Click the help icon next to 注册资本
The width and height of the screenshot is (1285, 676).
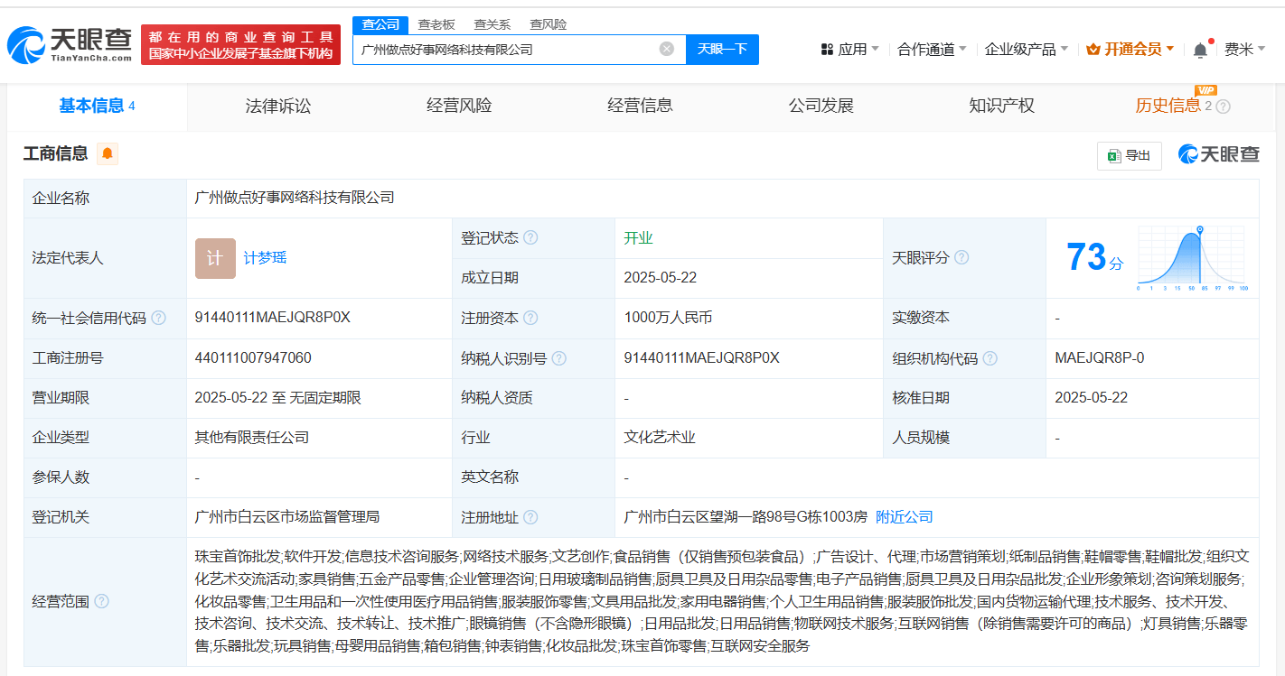click(x=530, y=318)
